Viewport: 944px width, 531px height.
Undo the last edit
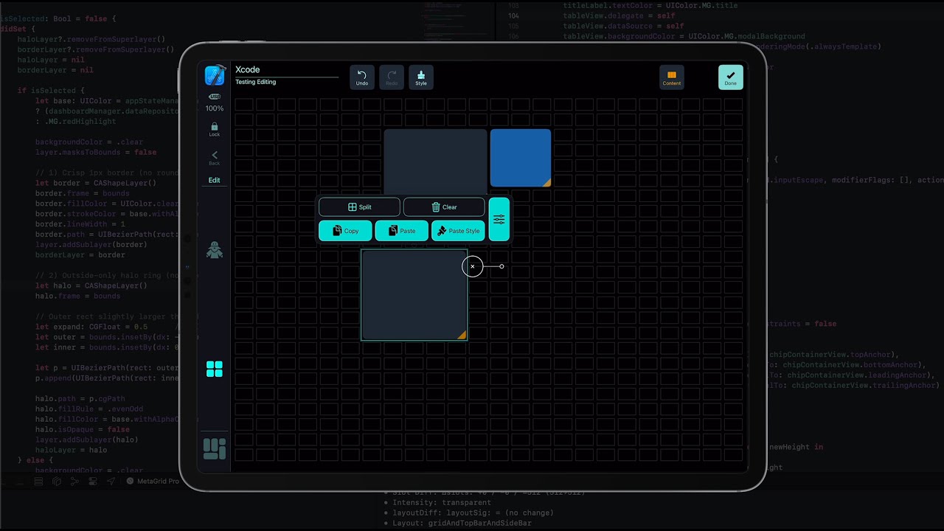pos(362,77)
